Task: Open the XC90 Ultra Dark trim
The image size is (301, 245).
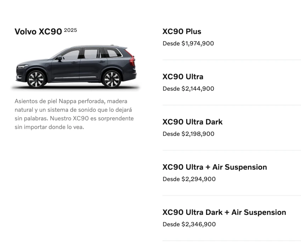Action: (192, 122)
